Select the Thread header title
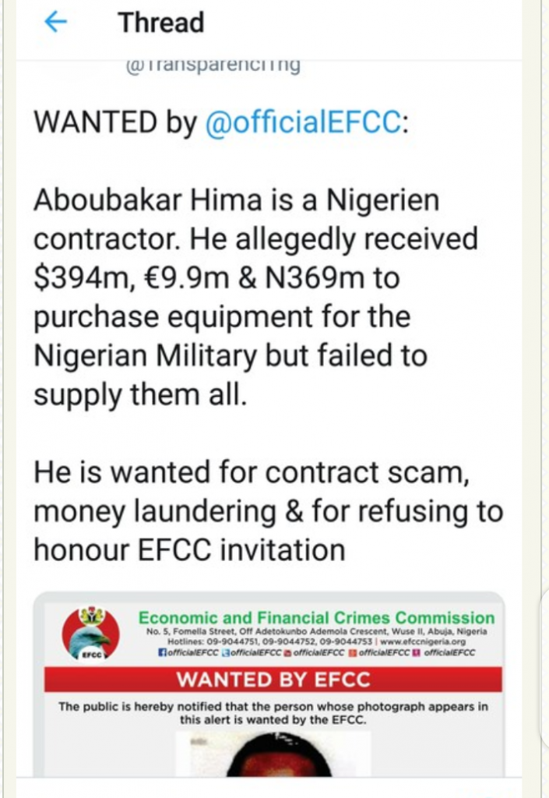Screen dimensions: 549x798 [160, 23]
